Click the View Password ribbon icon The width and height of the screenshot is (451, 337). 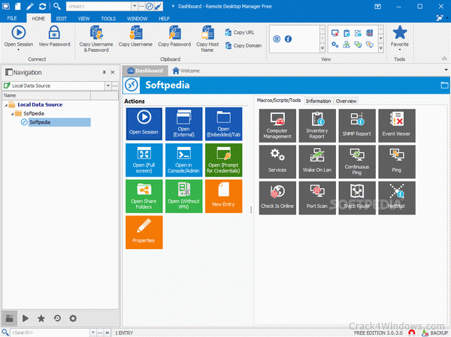(x=54, y=37)
